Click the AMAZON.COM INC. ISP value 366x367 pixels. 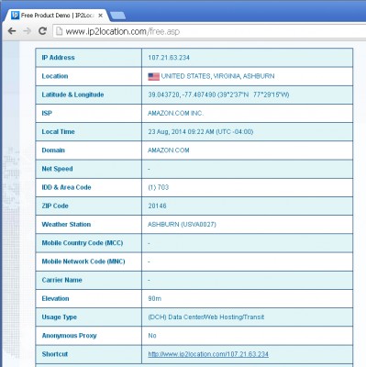pyautogui.click(x=175, y=113)
